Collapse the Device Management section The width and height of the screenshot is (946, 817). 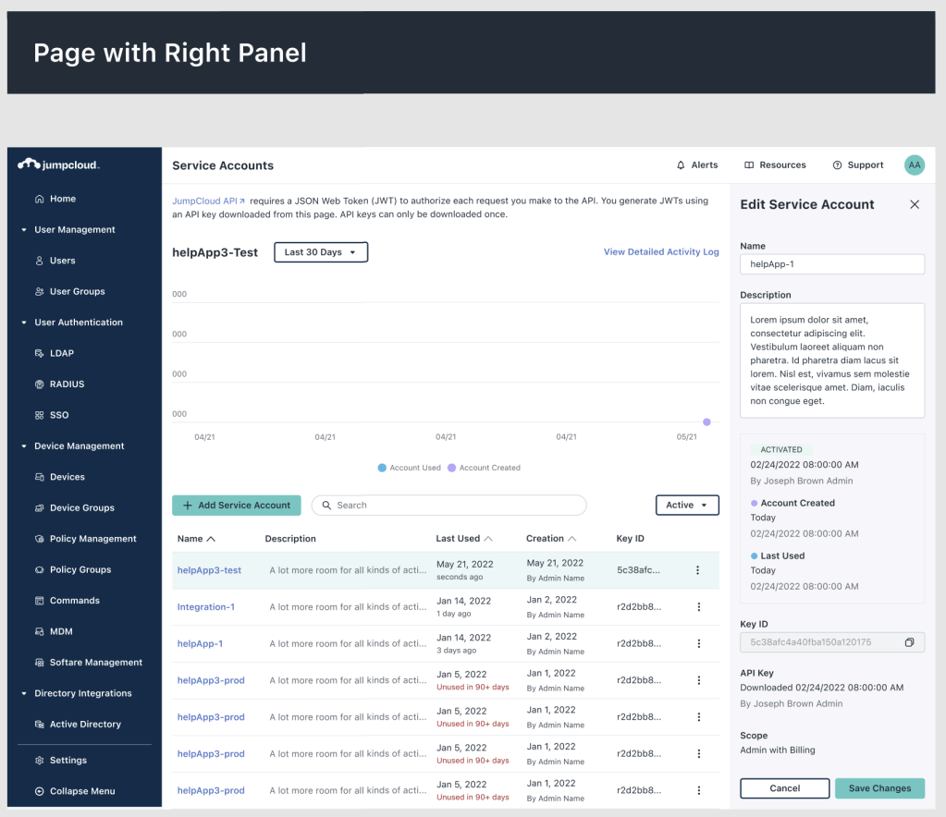tap(24, 446)
